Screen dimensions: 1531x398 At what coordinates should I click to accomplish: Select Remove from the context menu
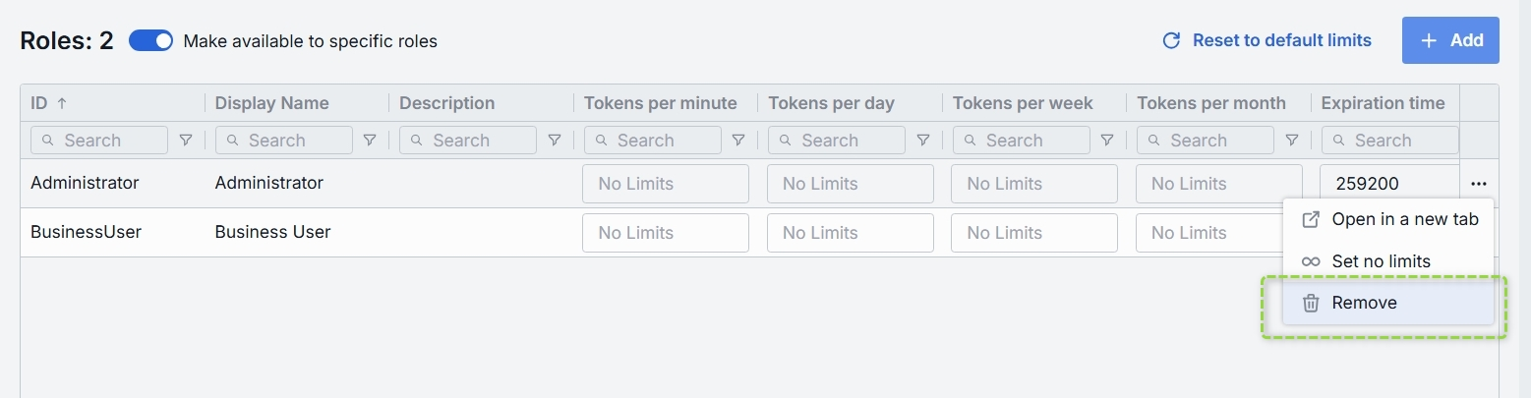pos(1388,303)
